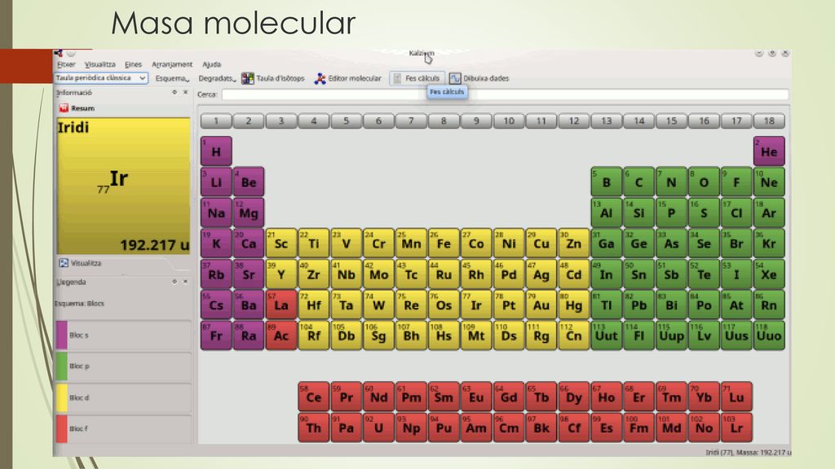The image size is (835, 469).
Task: Click the Bloc p green legend entry
Action: coord(124,366)
